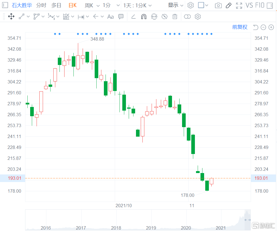Expand the wave pattern tool dropdown arrow
Viewport: 277px width, 231px height.
pyautogui.click(x=58, y=17)
